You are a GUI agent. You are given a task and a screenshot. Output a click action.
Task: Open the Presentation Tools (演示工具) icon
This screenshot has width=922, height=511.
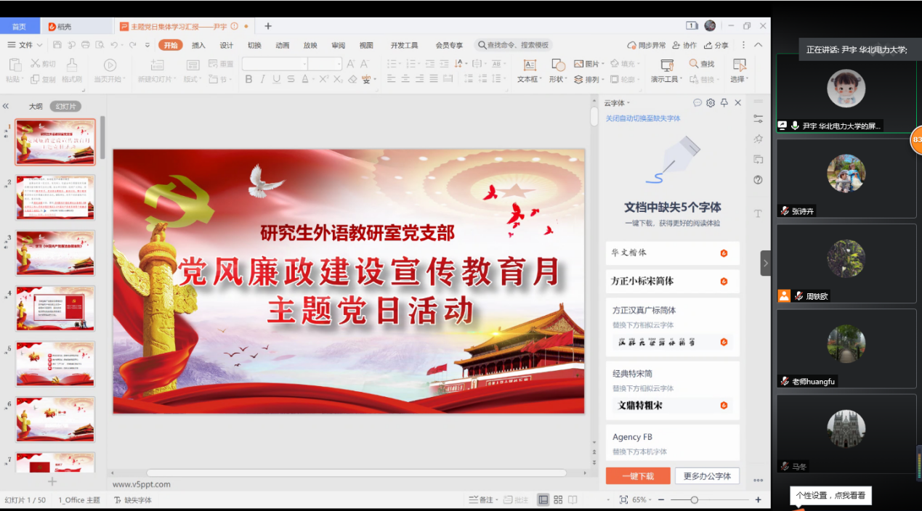click(666, 65)
